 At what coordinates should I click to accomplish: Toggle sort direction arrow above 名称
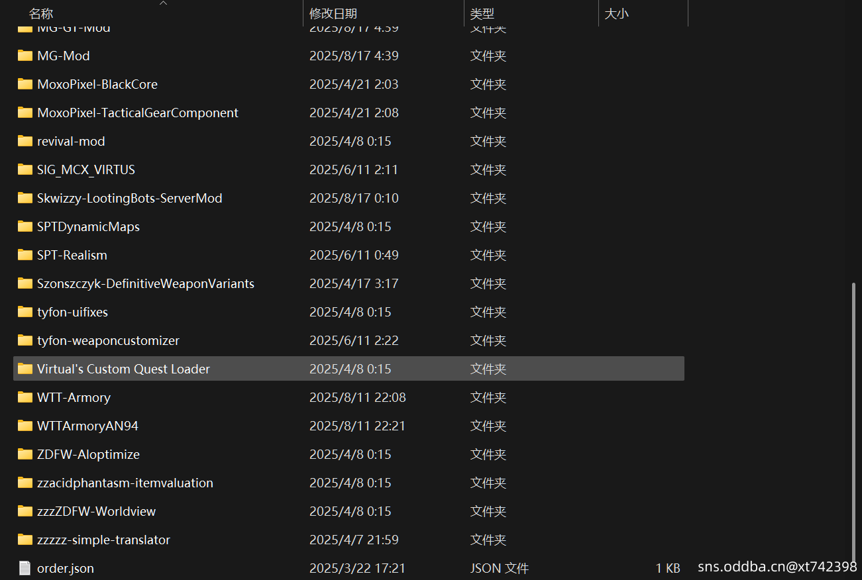(x=164, y=3)
